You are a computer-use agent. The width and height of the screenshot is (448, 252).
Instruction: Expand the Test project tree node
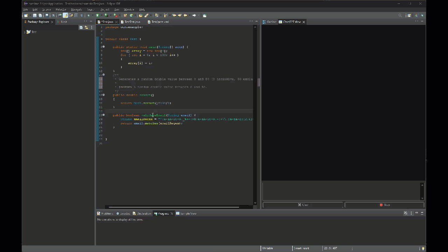24,32
